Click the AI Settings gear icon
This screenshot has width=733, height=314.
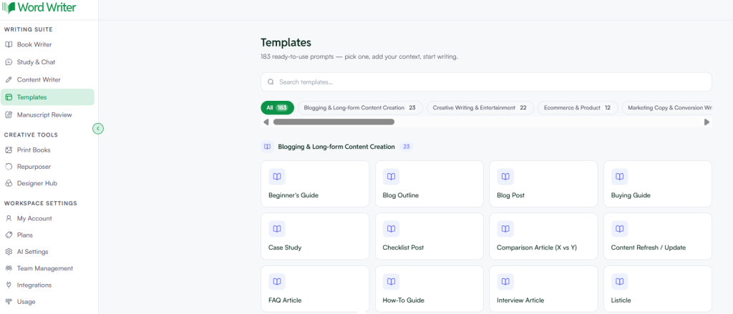pos(9,252)
